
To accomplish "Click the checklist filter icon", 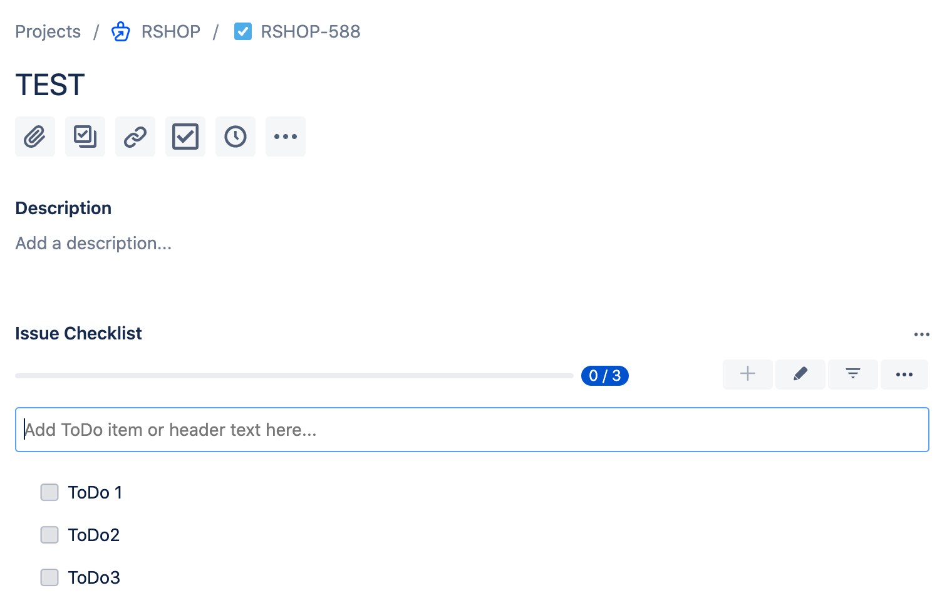I will pyautogui.click(x=853, y=375).
